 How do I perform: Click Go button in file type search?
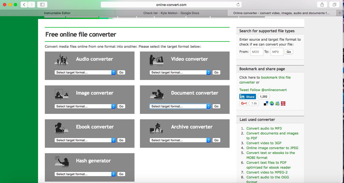point(289,52)
